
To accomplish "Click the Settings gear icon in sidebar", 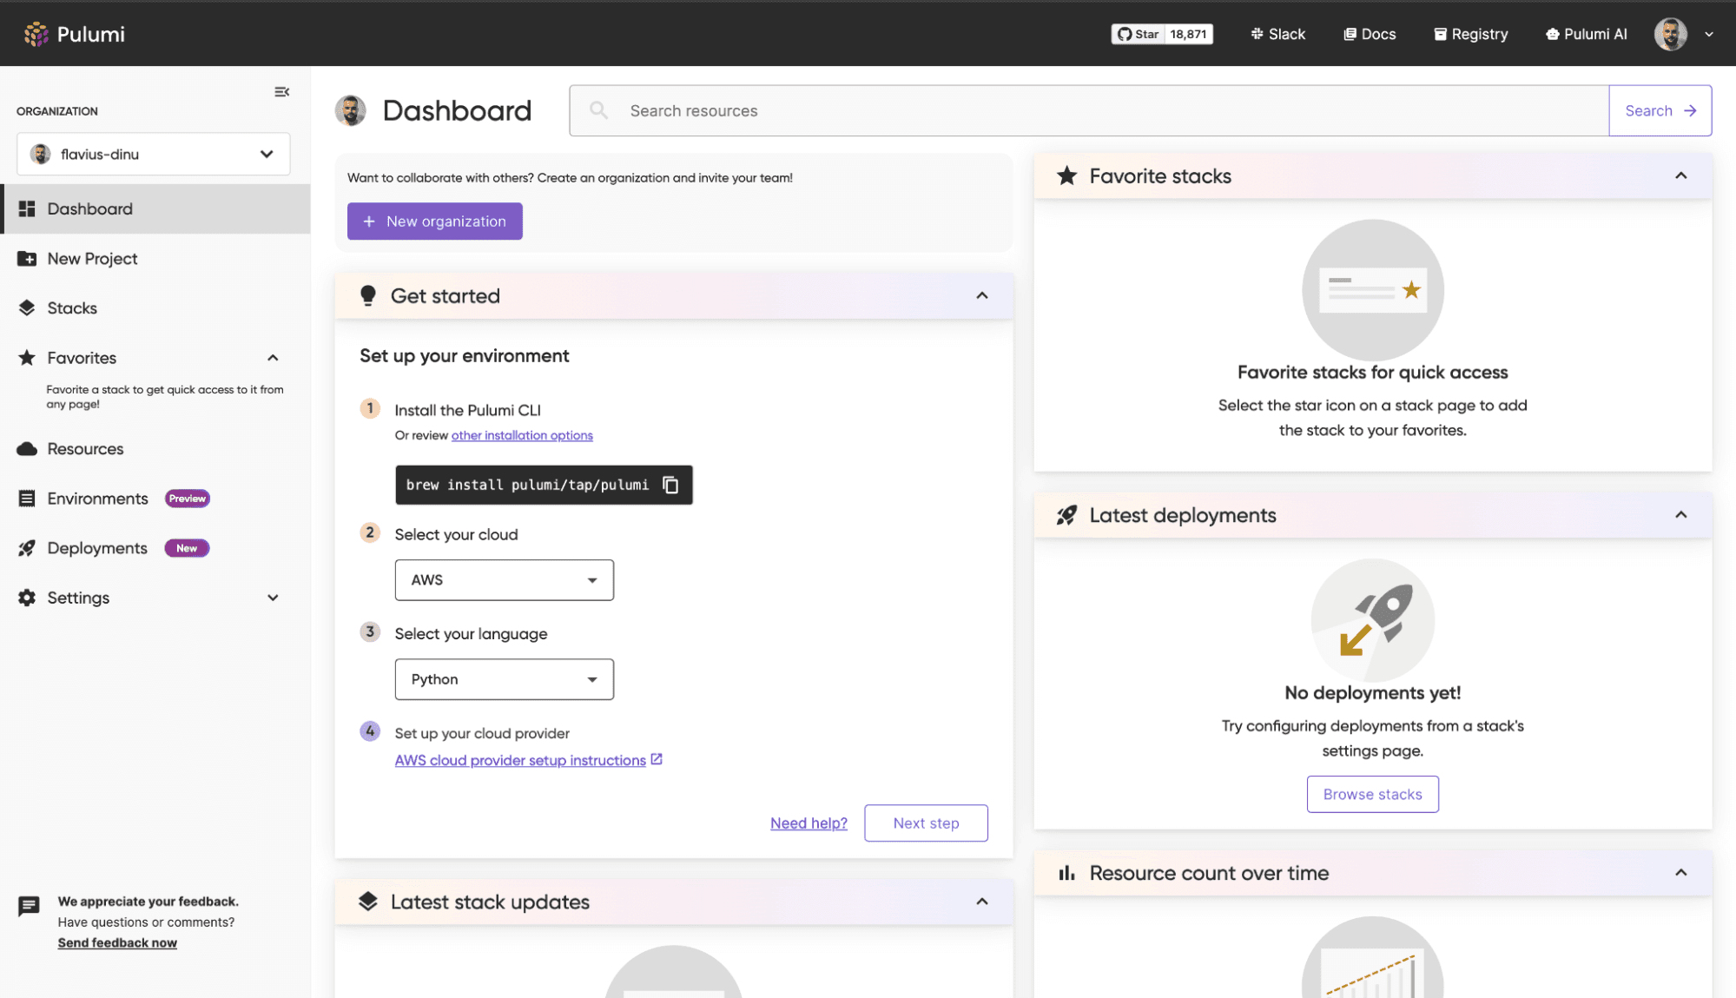I will tap(27, 598).
